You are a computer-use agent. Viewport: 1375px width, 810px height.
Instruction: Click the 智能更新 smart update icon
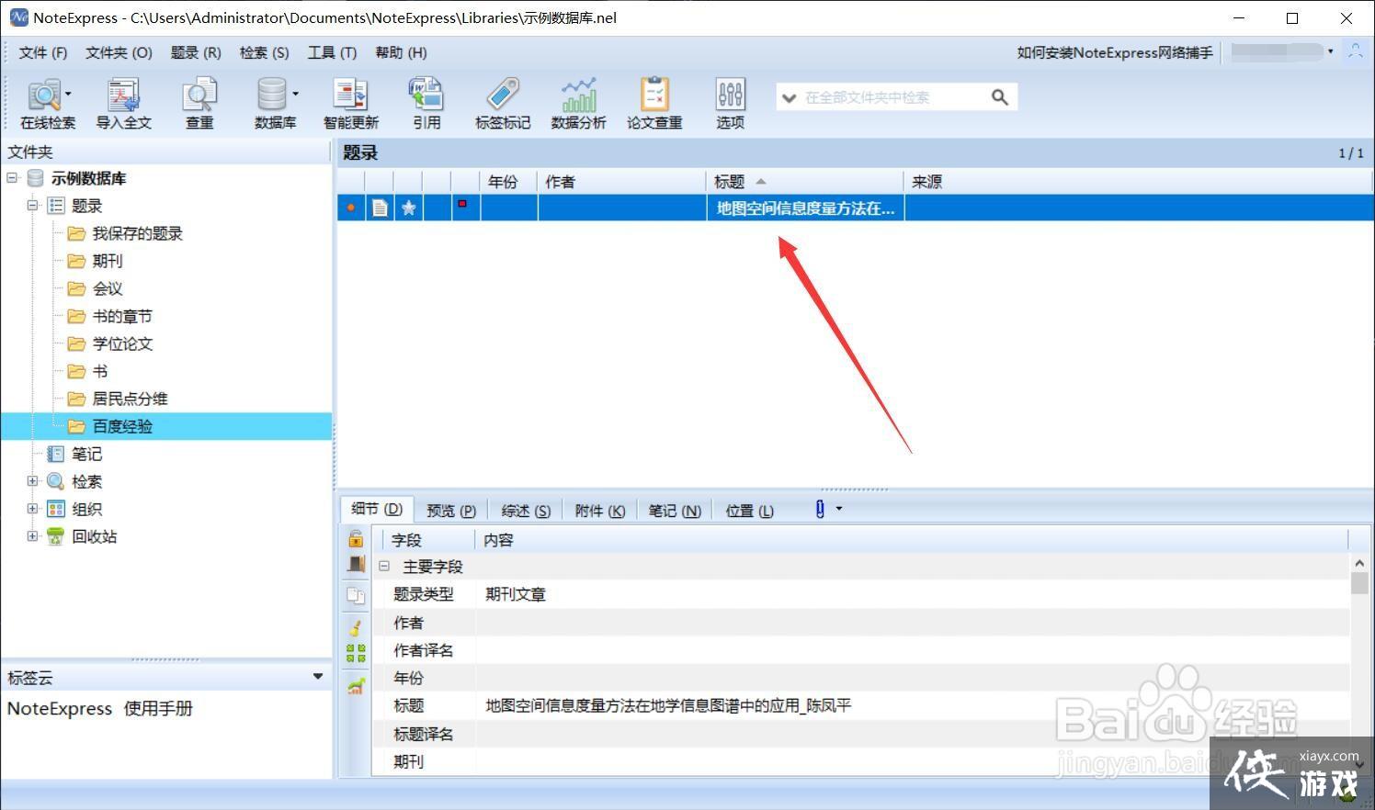point(350,103)
